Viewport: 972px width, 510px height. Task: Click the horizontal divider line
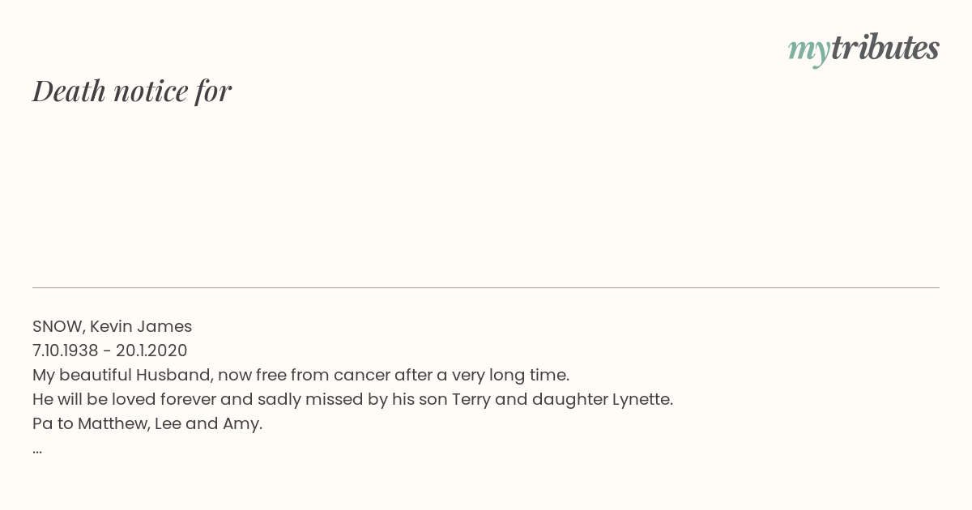pos(486,287)
